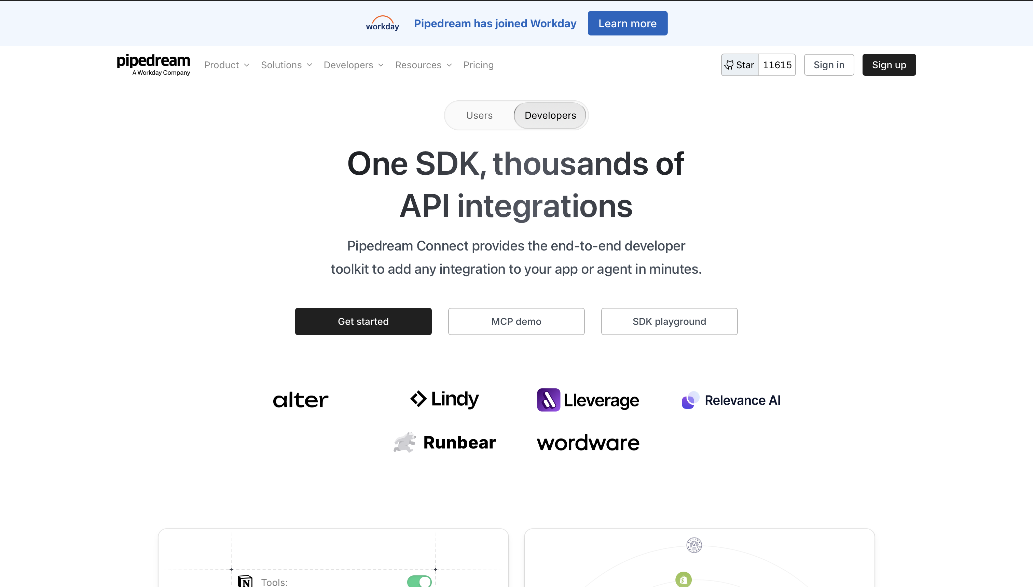Viewport: 1033px width, 587px height.
Task: Switch view to Developers
Action: [x=550, y=115]
